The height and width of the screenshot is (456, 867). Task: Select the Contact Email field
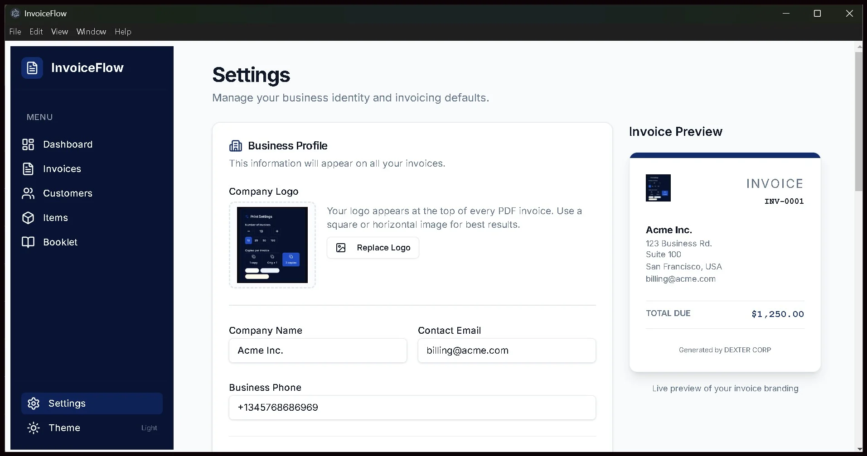506,350
